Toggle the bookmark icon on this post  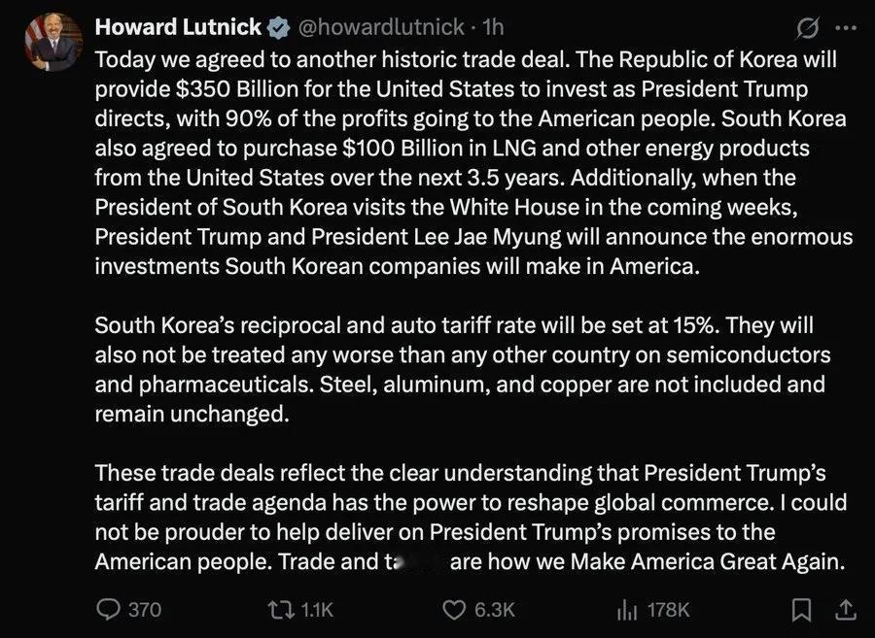coord(801,610)
